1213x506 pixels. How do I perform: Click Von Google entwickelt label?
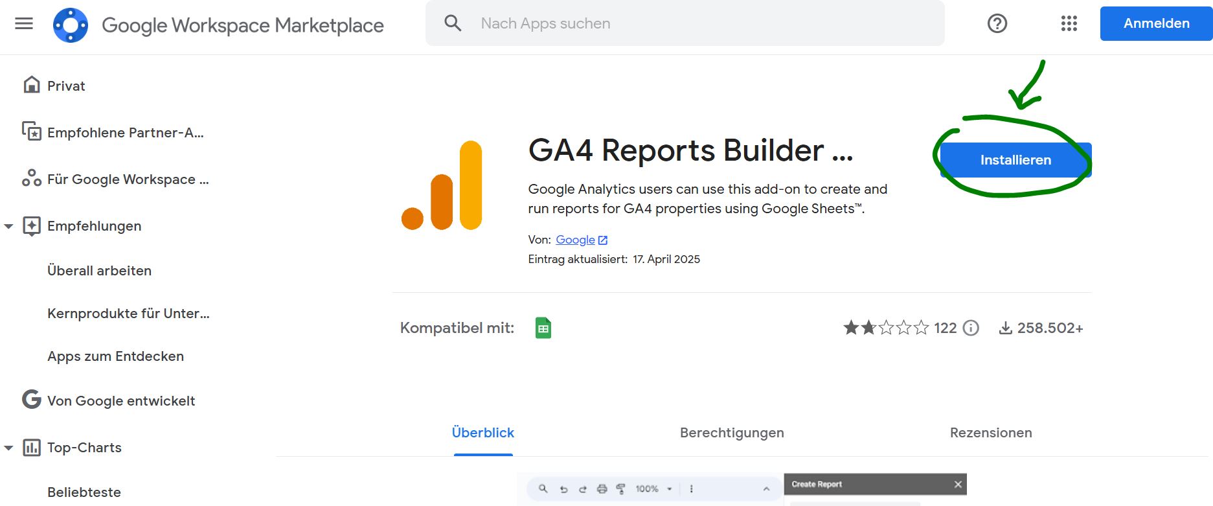121,401
